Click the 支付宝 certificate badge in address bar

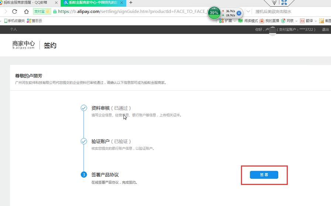(x=42, y=11)
